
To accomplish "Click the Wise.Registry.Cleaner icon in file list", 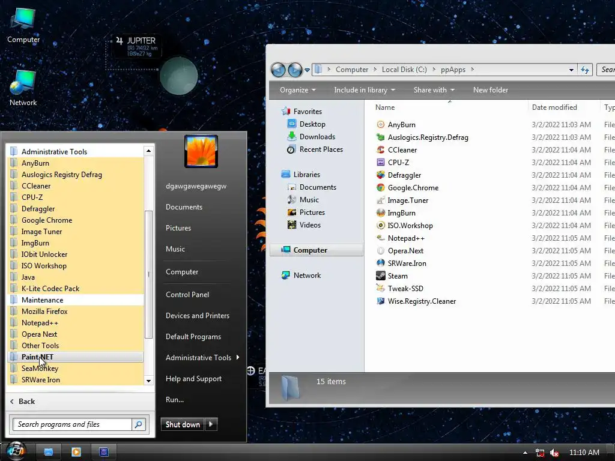I will click(380, 301).
